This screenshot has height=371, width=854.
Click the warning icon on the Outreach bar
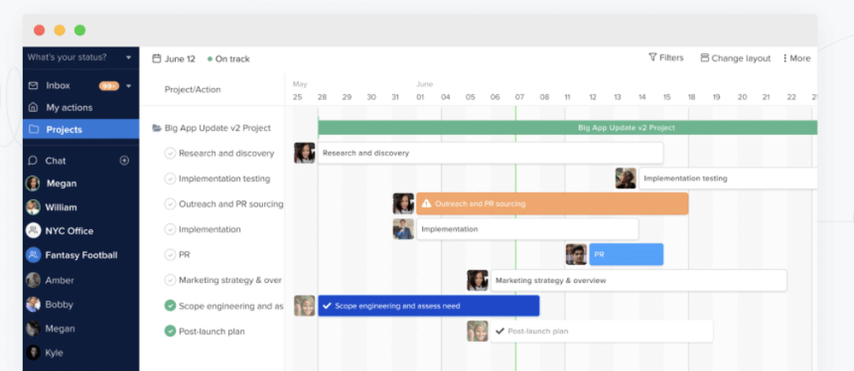[x=426, y=204]
